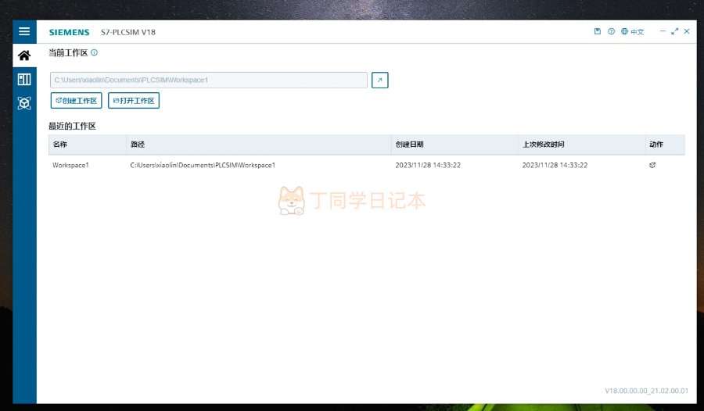This screenshot has width=704, height=411.
Task: Click the creation date 2023/11/28 14:33:22 under 创建日期
Action: point(428,165)
